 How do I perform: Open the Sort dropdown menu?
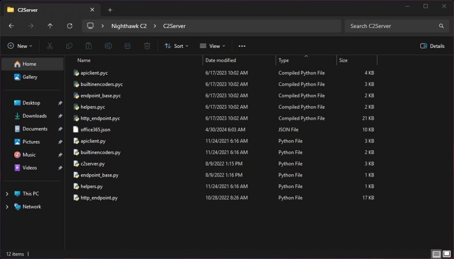[x=176, y=46]
